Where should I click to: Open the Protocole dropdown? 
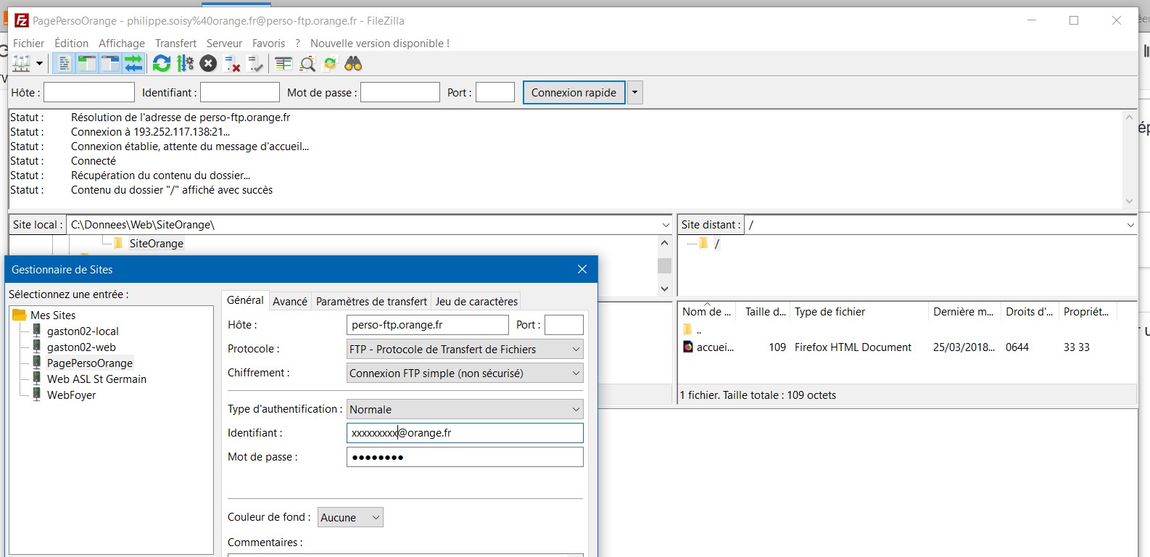tap(465, 349)
